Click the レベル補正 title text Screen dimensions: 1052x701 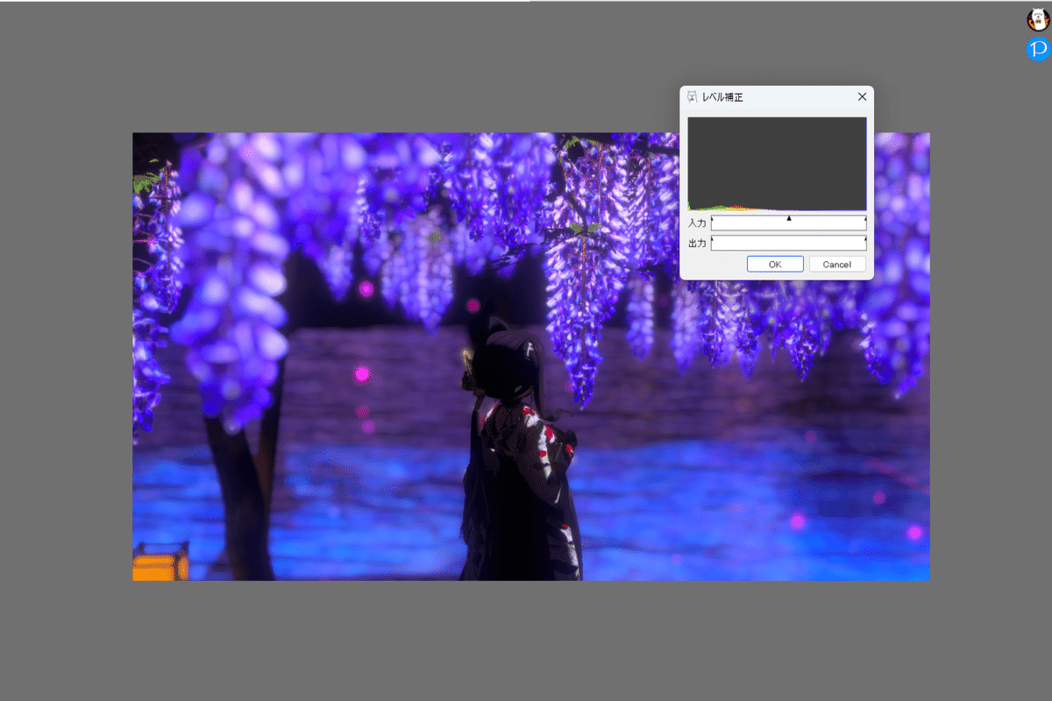722,97
